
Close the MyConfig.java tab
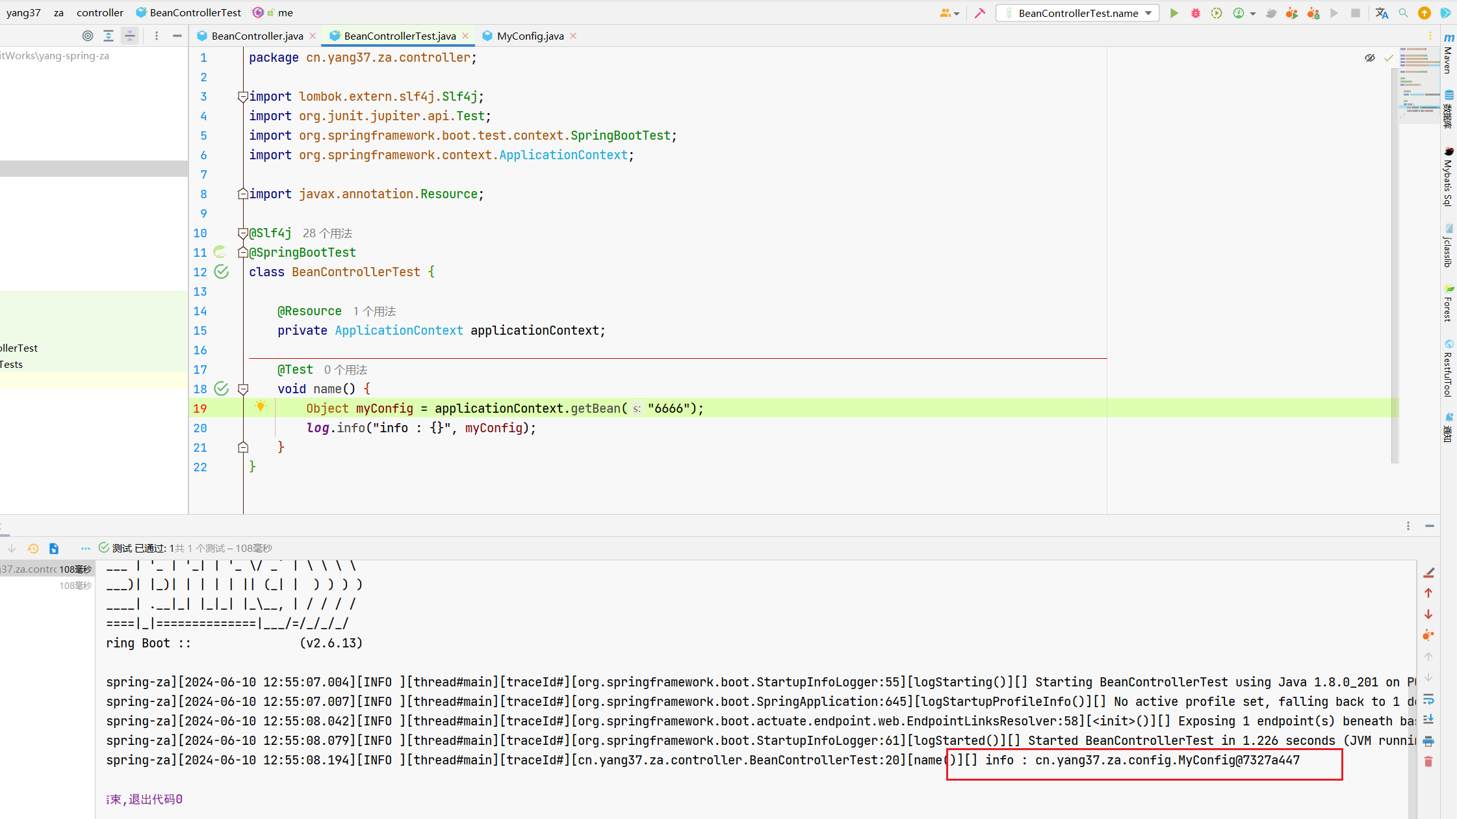573,36
